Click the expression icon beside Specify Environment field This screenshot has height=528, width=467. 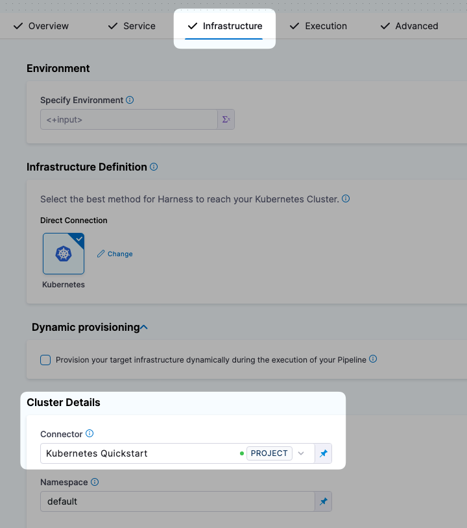point(226,119)
